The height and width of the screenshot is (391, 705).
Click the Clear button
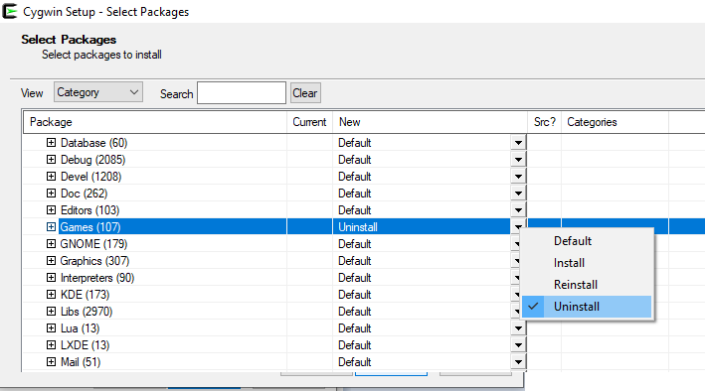[305, 93]
